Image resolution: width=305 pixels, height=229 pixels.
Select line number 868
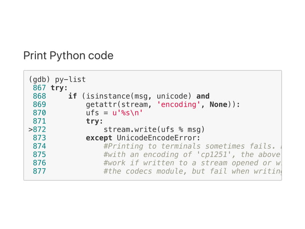39,96
